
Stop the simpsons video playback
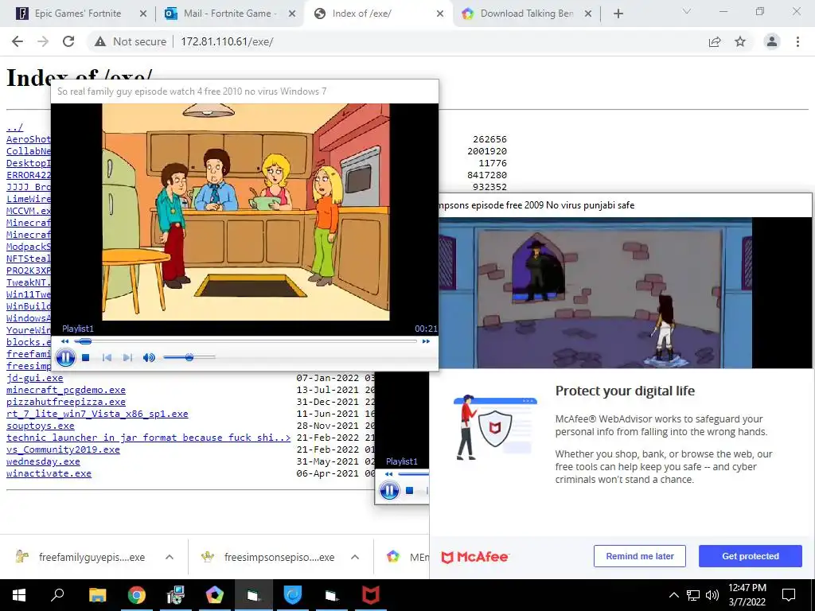coord(410,490)
